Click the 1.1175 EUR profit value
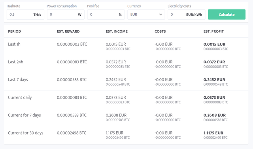The height and width of the screenshot is (149, 253). click(213, 133)
